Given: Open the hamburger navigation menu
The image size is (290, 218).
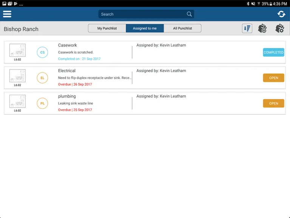Looking at the screenshot, I should coord(7,14).
